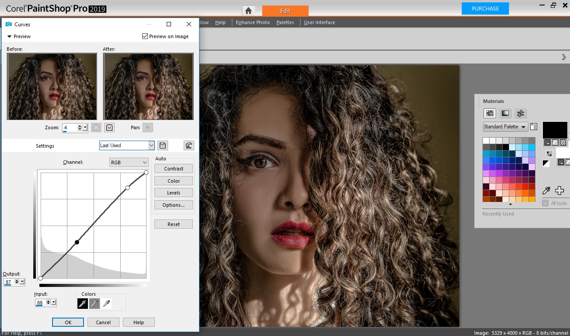Image resolution: width=570 pixels, height=336 pixels.
Task: Save the current Curves preset using disk icon
Action: coord(162,145)
